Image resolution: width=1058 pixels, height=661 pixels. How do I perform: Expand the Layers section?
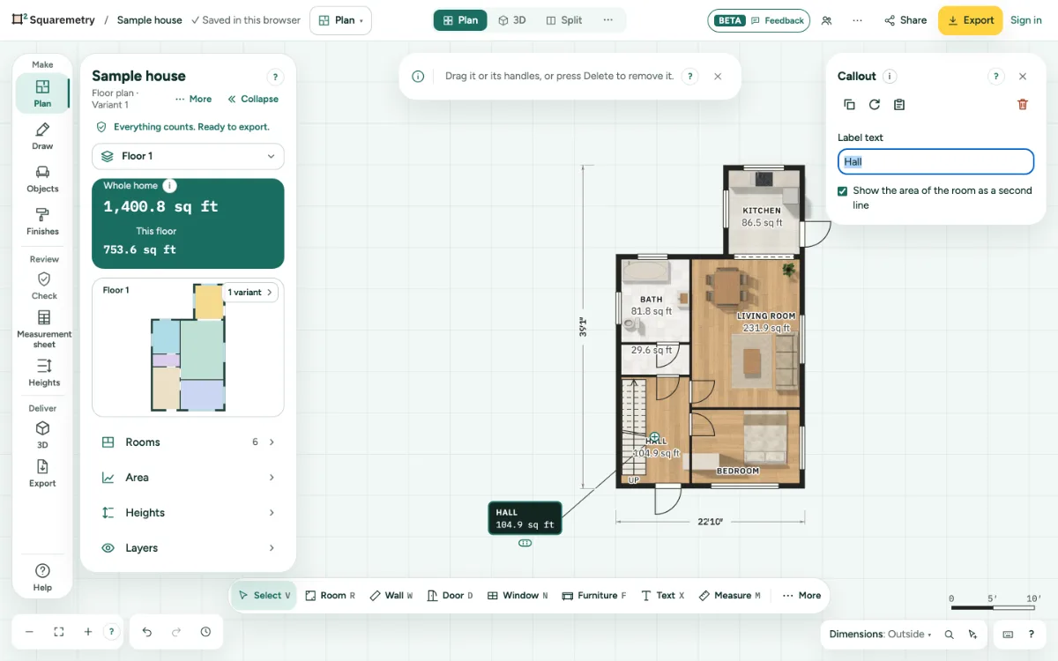[188, 548]
